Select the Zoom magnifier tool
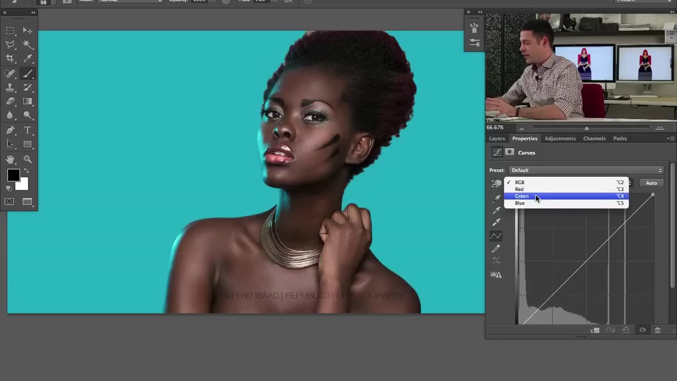 27,160
